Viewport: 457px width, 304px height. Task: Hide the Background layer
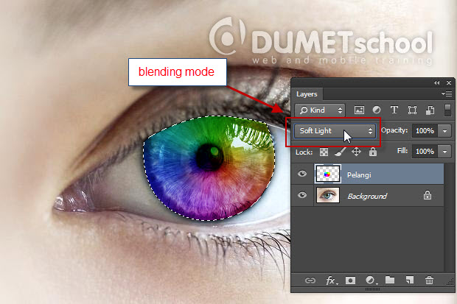pyautogui.click(x=302, y=195)
